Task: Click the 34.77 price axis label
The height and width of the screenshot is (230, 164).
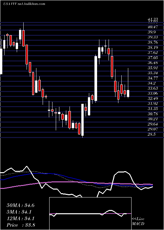Action: coord(153,78)
